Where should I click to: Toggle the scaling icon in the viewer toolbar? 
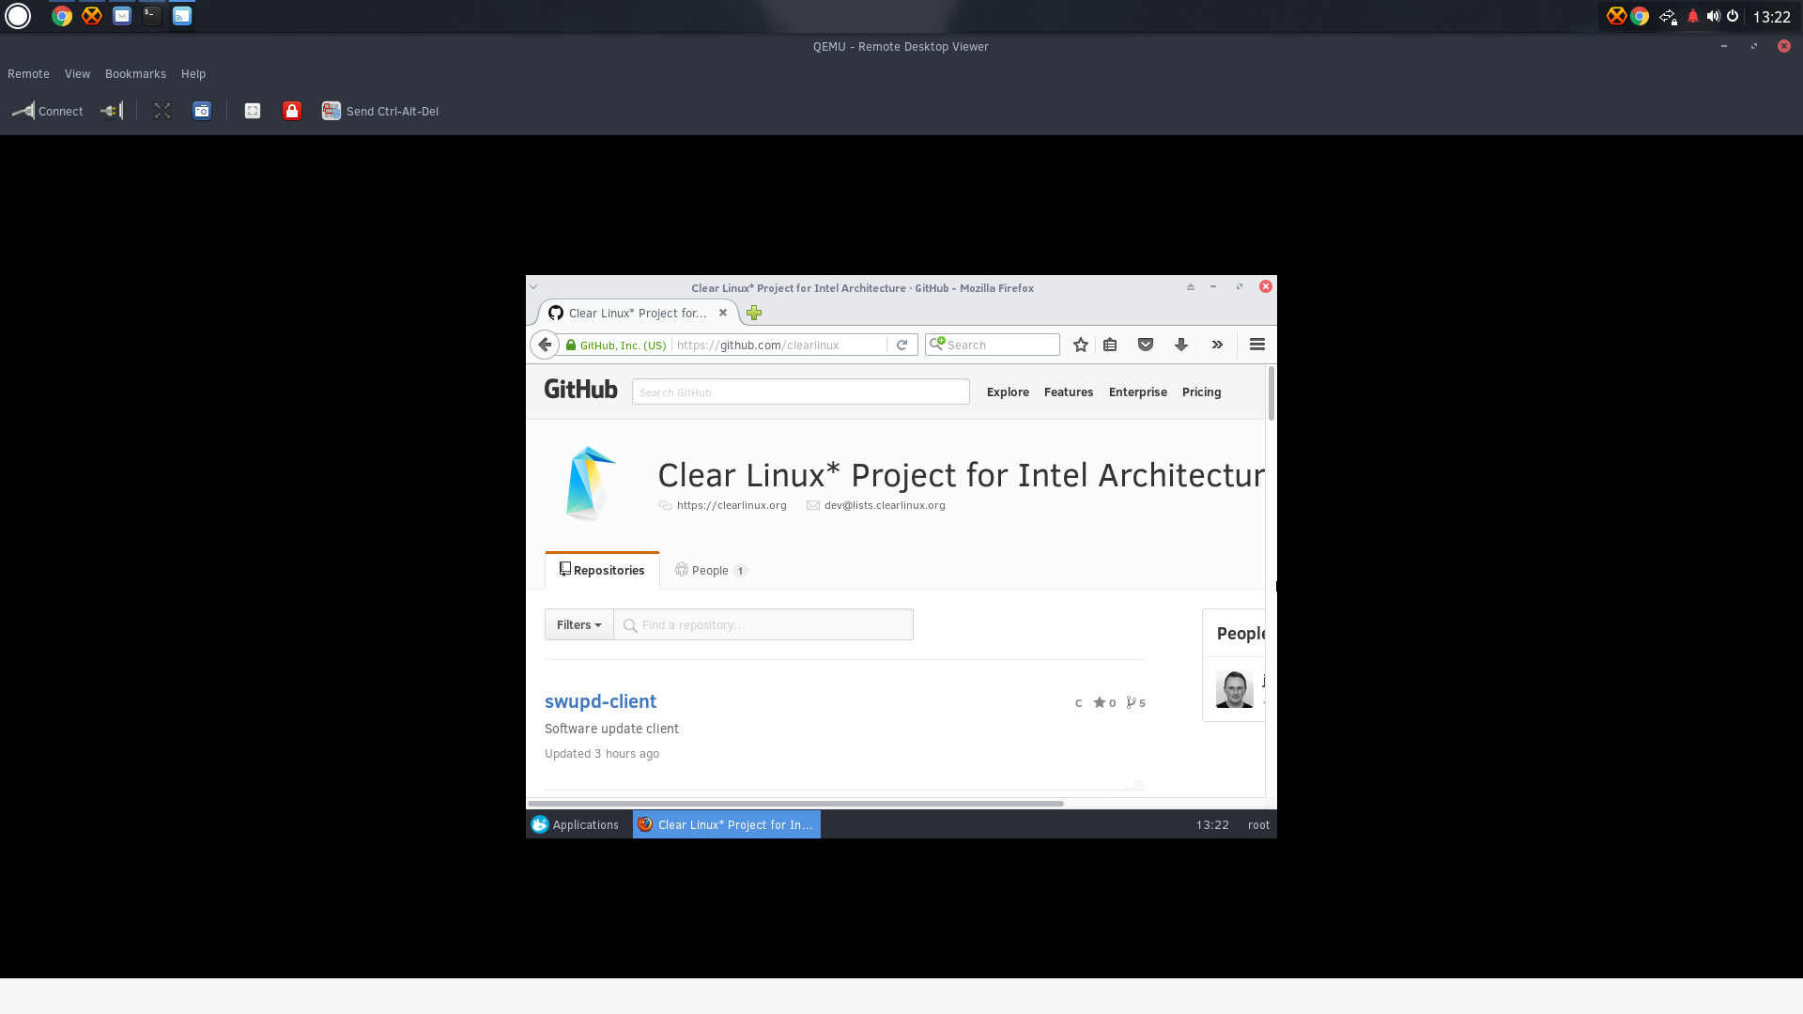(x=253, y=111)
